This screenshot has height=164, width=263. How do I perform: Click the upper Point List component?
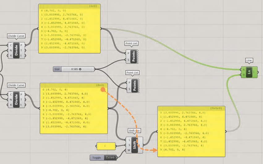134,56
